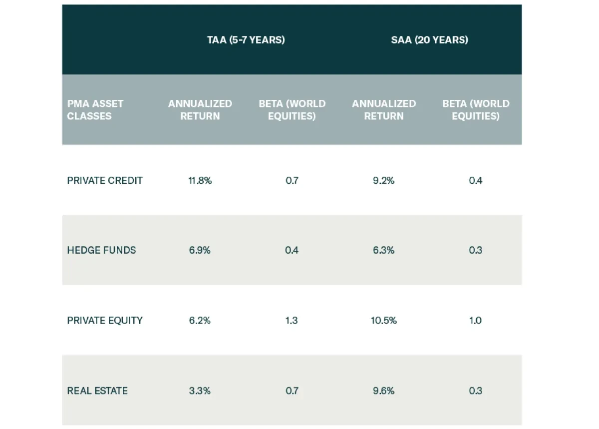
Task: Click SAA BETA (WORLD EQUITIES) header
Action: click(x=476, y=110)
